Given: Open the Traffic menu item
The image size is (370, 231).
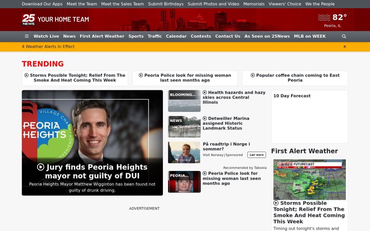Looking at the screenshot, I should 155,36.
